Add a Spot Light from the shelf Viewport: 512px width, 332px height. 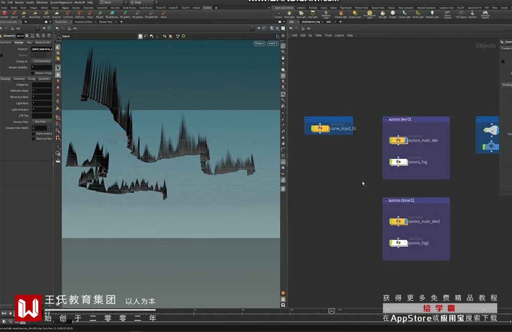[x=301, y=13]
